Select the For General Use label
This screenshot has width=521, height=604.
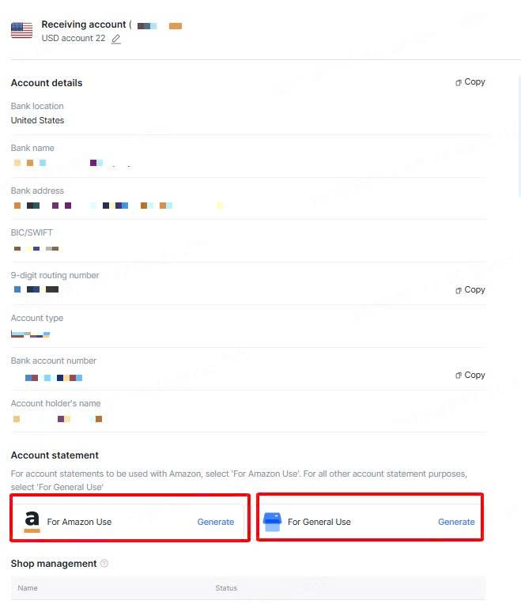tap(319, 522)
